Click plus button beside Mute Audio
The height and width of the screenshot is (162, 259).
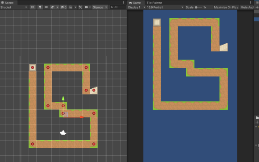pyautogui.click(x=257, y=7)
